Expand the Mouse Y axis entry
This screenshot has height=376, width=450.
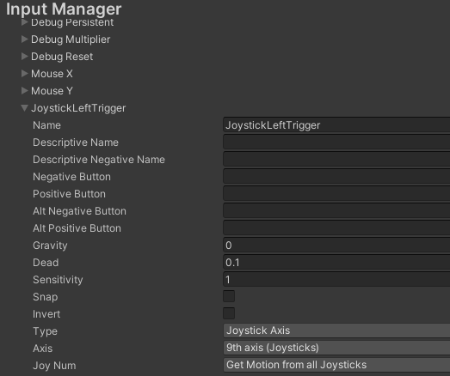25,90
